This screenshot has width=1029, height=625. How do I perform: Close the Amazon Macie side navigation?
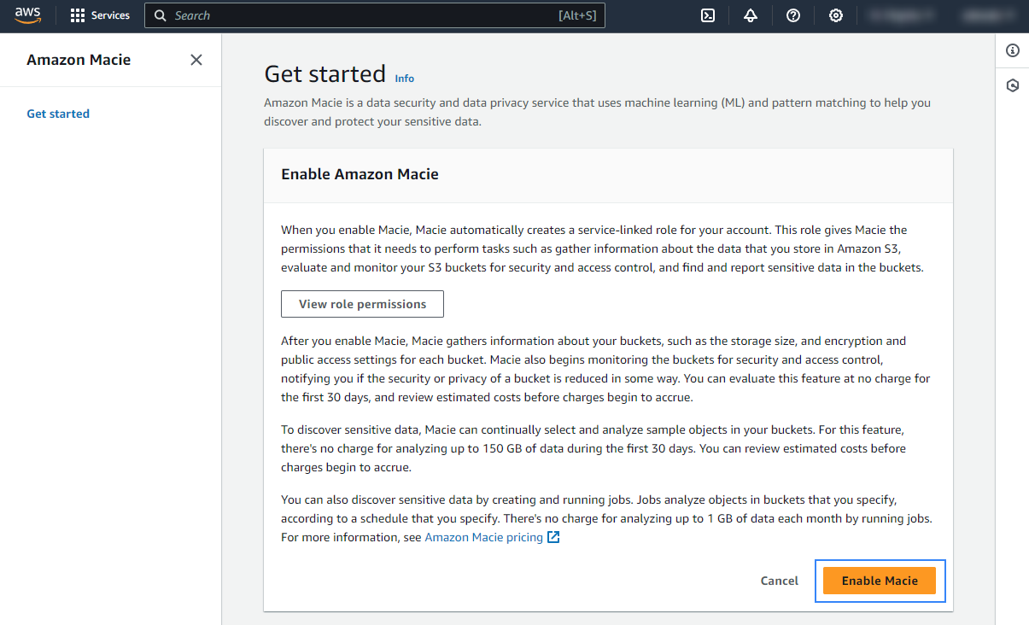tap(196, 60)
